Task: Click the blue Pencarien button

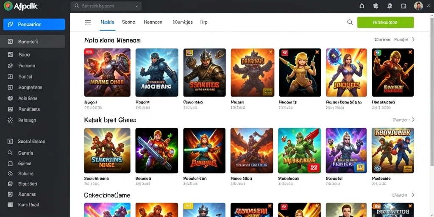Action: tap(34, 24)
